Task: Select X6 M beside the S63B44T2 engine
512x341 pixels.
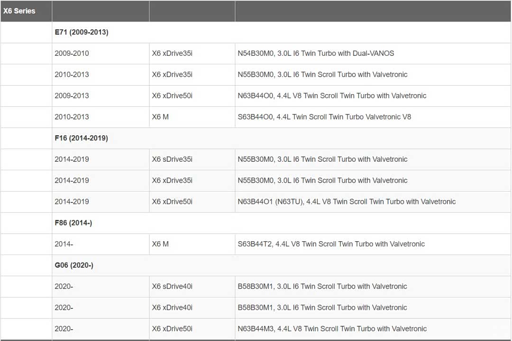Action: pyautogui.click(x=160, y=244)
